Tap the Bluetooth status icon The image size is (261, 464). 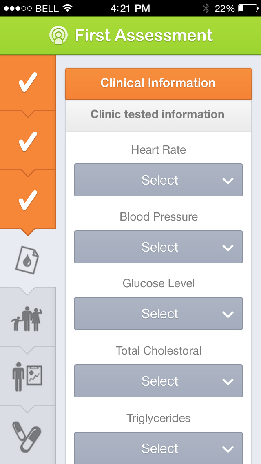(206, 8)
